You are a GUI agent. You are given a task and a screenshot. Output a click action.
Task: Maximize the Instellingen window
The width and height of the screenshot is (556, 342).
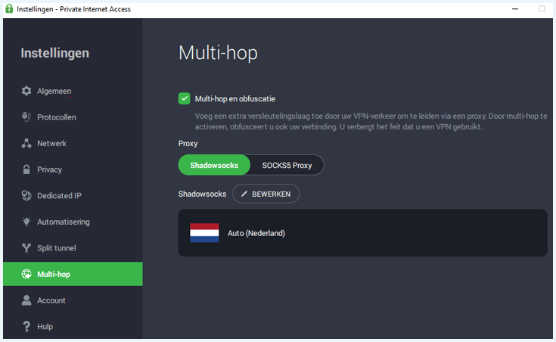tap(542, 8)
